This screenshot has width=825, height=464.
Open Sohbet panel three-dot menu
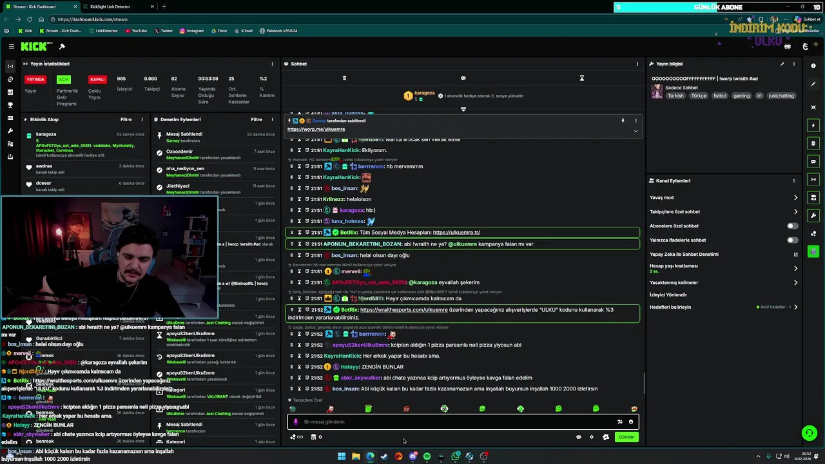[x=637, y=64]
